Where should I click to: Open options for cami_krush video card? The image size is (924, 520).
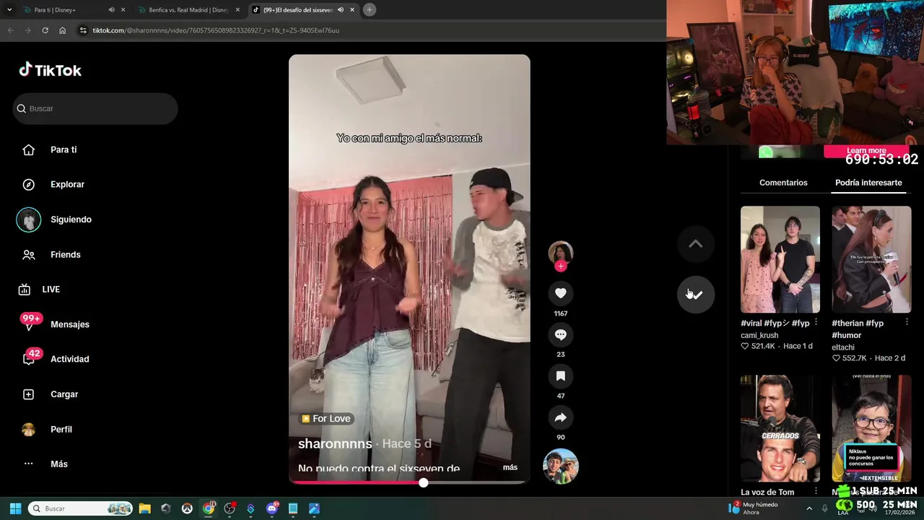click(x=816, y=322)
